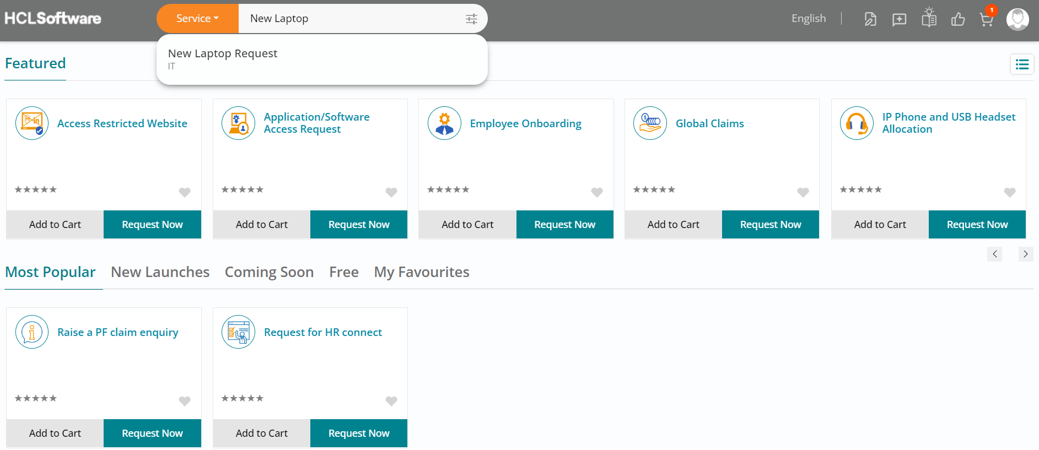Switch to New Launches tab
The width and height of the screenshot is (1039, 450).
(x=160, y=272)
